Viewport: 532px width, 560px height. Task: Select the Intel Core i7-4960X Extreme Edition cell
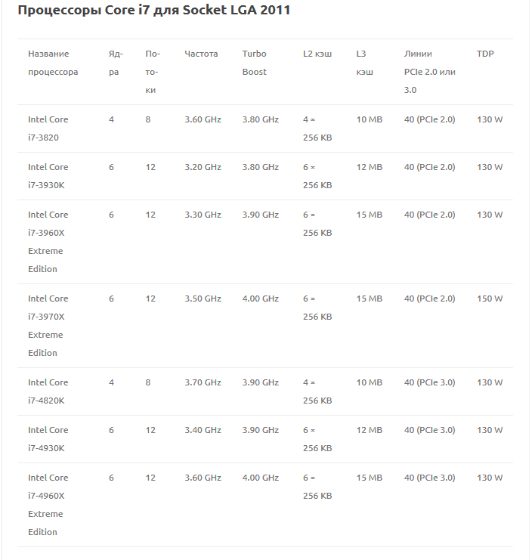click(x=48, y=505)
